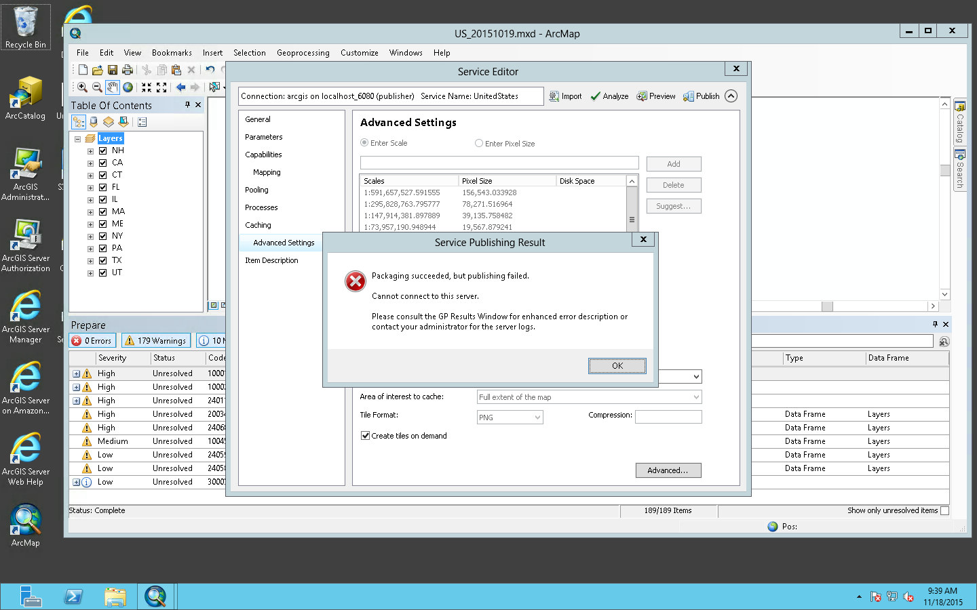Switch to the Item Description page

tap(271, 260)
